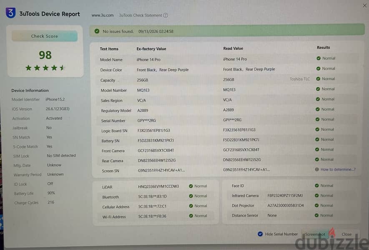Click the Results column header
The height and width of the screenshot is (250, 369).
(323, 47)
